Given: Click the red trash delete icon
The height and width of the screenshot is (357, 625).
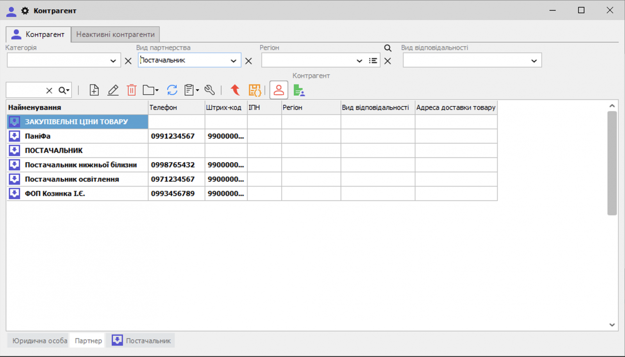Looking at the screenshot, I should [132, 90].
